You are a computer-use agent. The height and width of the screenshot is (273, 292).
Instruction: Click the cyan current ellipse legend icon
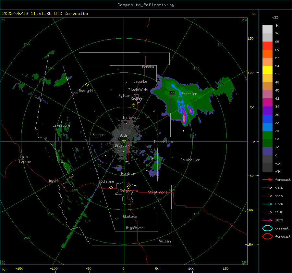tap(267, 228)
